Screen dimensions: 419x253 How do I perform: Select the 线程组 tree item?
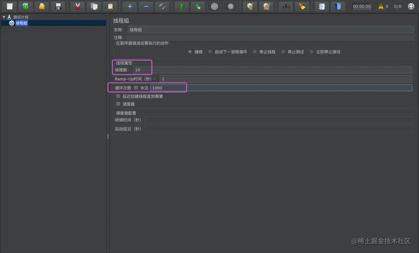click(x=21, y=23)
